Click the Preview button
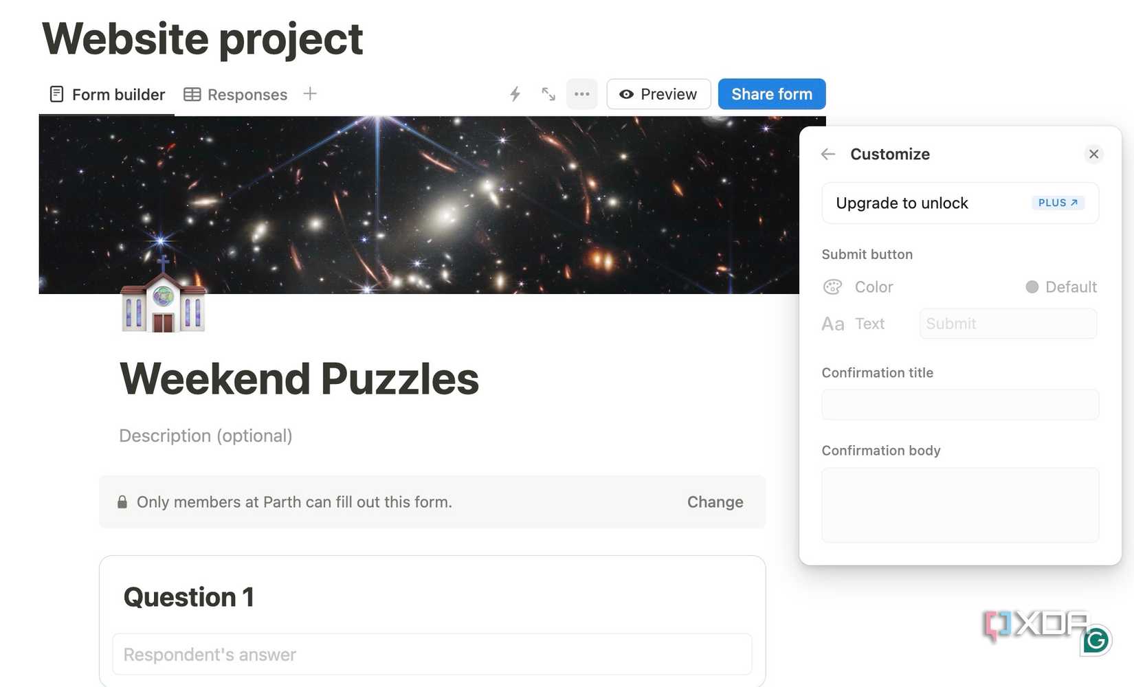Viewport: 1134px width, 687px height. pos(658,94)
